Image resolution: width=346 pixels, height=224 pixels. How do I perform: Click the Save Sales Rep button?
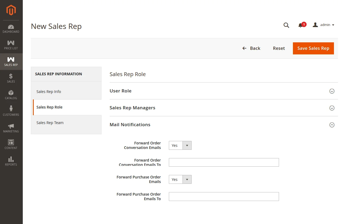coord(313,48)
